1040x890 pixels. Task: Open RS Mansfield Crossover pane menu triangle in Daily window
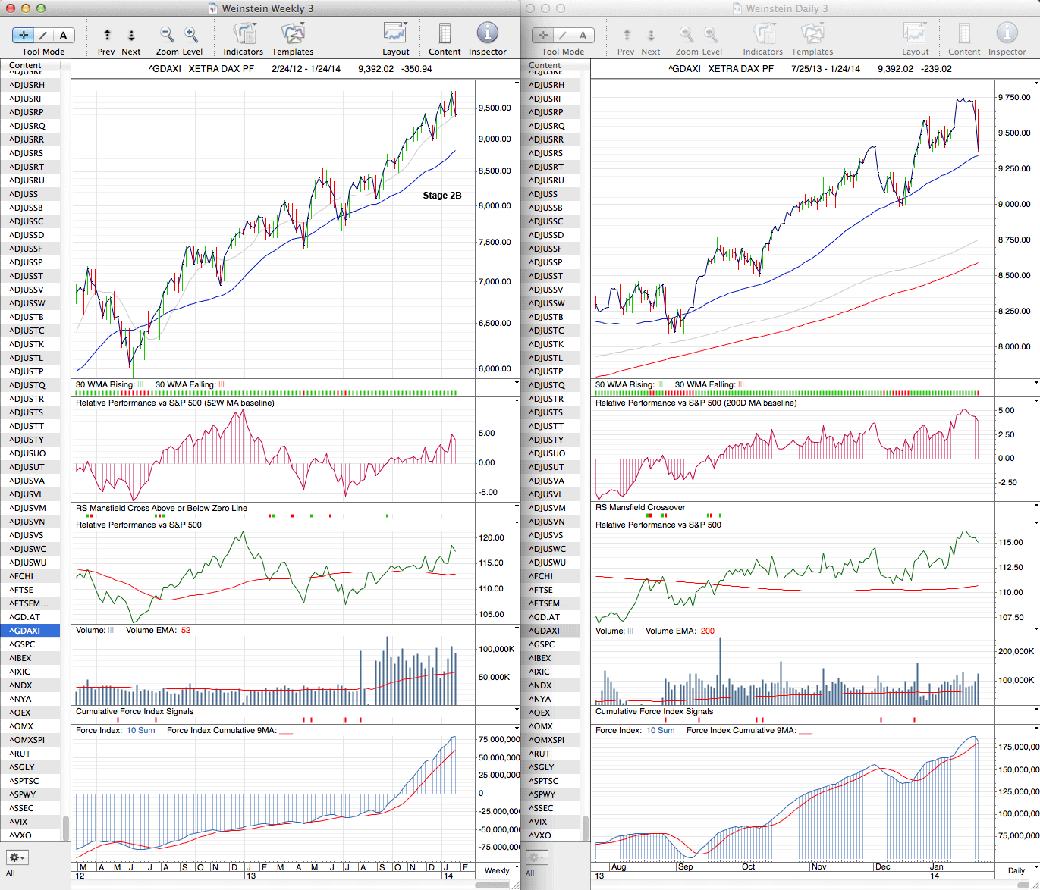click(x=1036, y=506)
